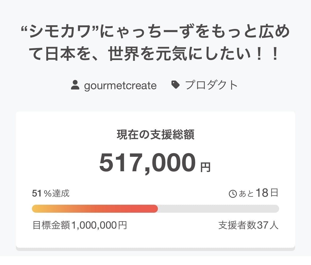
Task: Click the 51%達成 label
Action: pyautogui.click(x=51, y=194)
